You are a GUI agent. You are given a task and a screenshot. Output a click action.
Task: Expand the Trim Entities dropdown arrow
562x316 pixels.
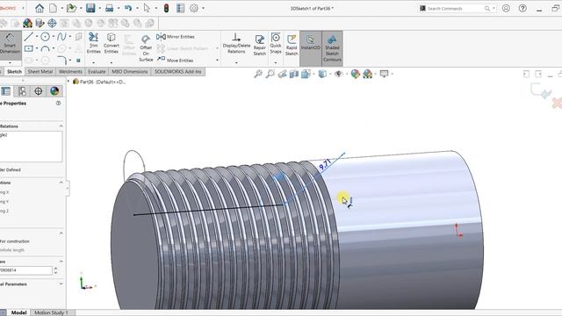[x=94, y=62]
